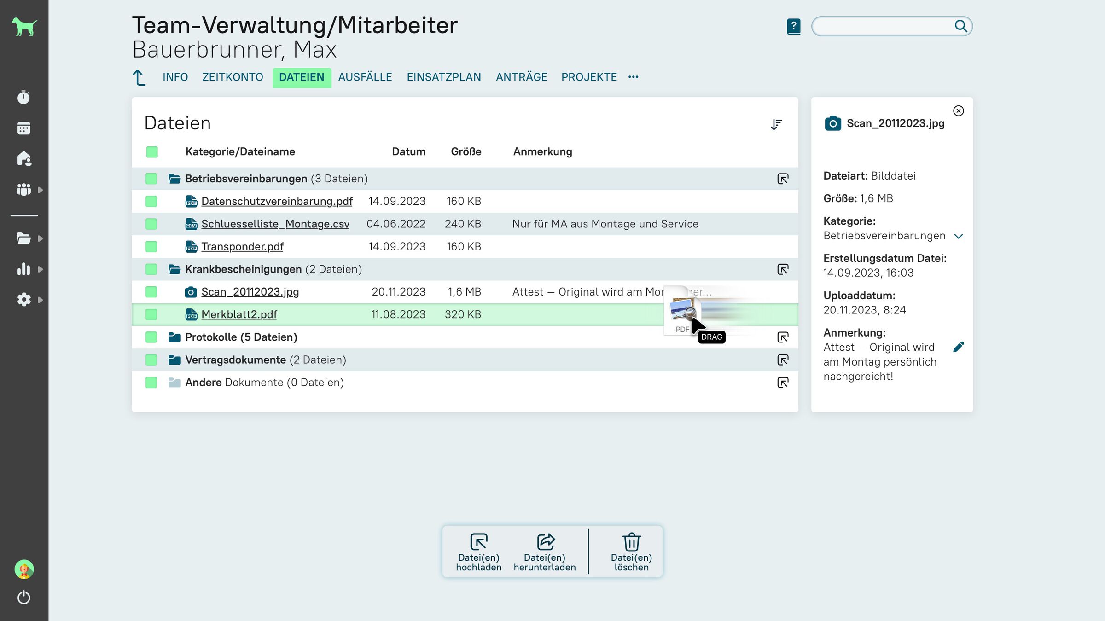1105x621 pixels.
Task: Click the Transponder.pdf file link
Action: pyautogui.click(x=242, y=247)
